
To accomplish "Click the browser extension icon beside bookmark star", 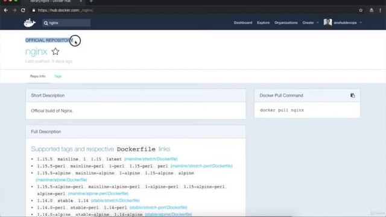I will click(372, 10).
